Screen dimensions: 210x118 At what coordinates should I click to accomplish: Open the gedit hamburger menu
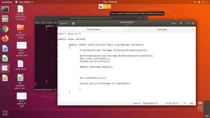[x=181, y=23]
